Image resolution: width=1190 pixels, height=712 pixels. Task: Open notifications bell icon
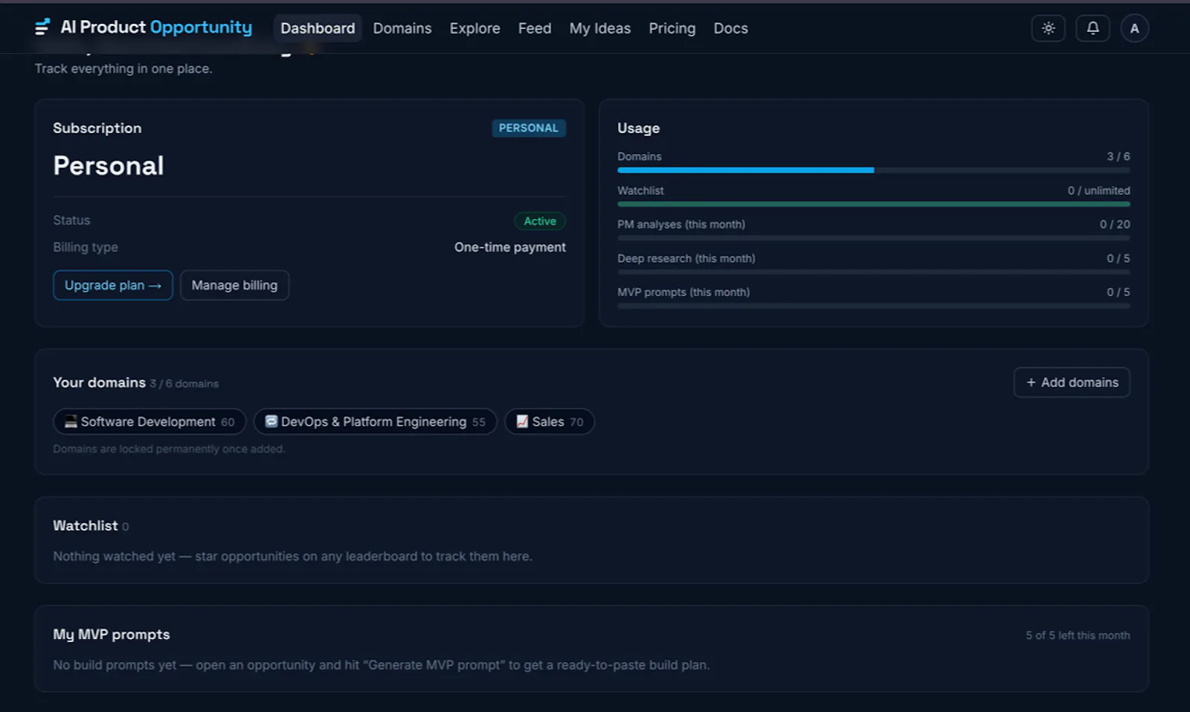1093,28
